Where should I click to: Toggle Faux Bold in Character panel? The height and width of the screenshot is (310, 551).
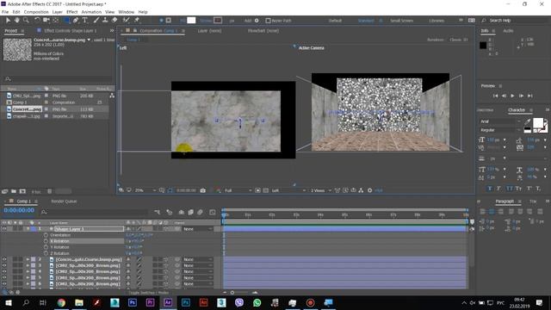[x=490, y=189]
